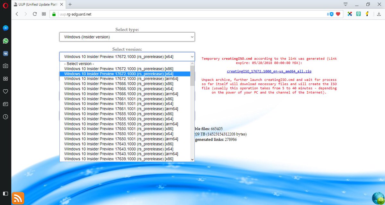Select 17650.1001 [x64] version option
The height and width of the screenshot is (205, 385).
125,134
